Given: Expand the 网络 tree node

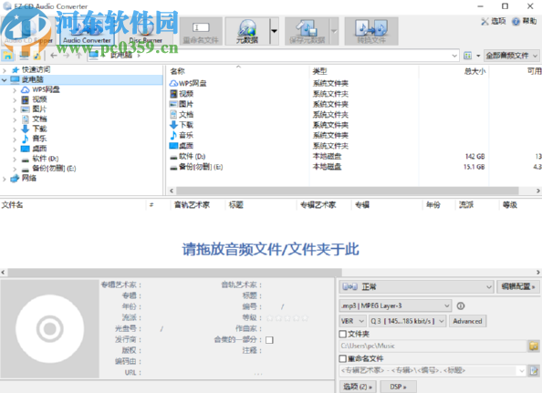Looking at the screenshot, I should pos(5,179).
